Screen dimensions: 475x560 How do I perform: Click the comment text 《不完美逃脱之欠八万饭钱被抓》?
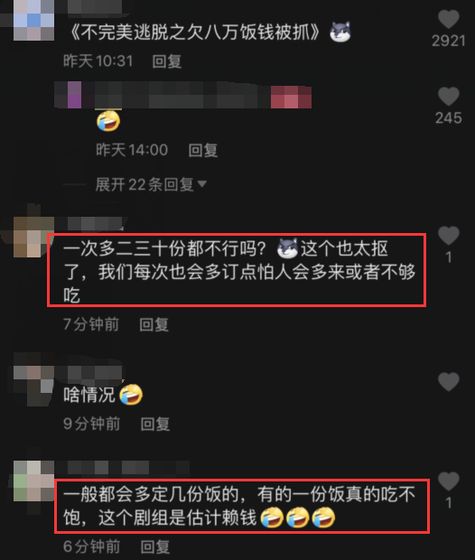pyautogui.click(x=195, y=33)
